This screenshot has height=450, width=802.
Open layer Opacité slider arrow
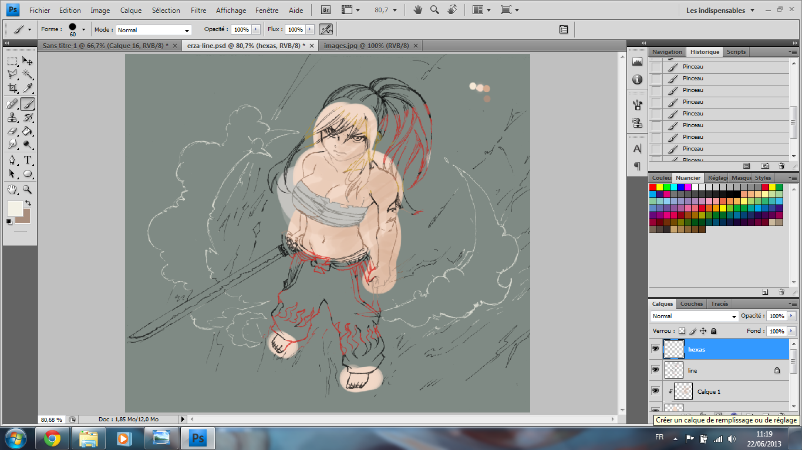coord(791,316)
